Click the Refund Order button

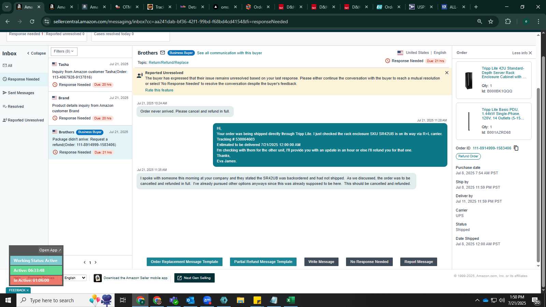coord(468,156)
